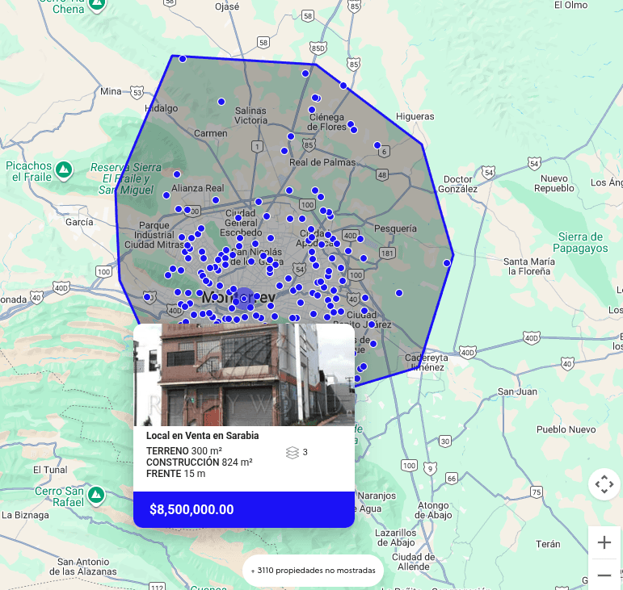Screen dimensions: 623x590
Task: Click '3110 propiedades no mostradas' pill
Action: coord(313,571)
